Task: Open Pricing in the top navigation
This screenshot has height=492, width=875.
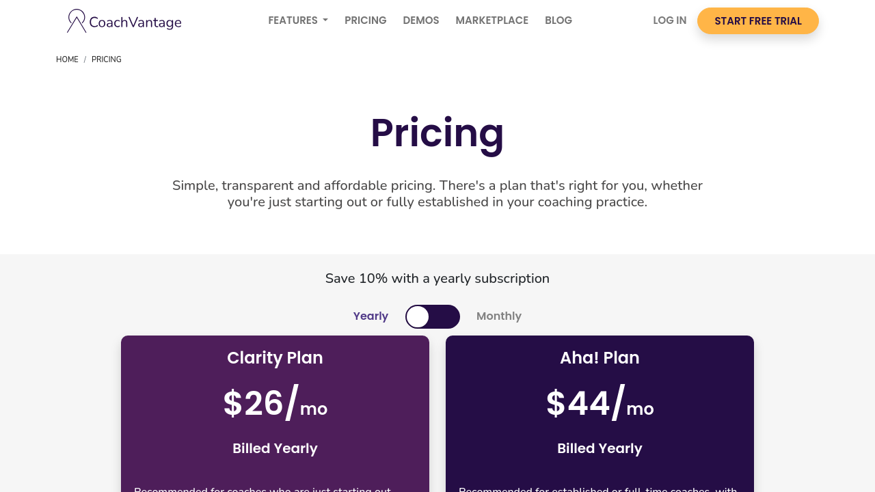Action: 366,20
